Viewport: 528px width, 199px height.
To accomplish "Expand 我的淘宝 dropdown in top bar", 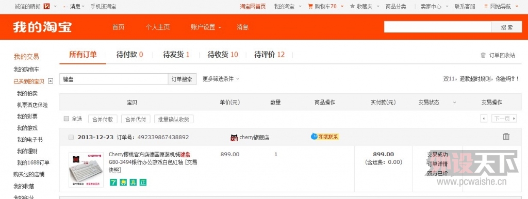I will tap(300, 6).
